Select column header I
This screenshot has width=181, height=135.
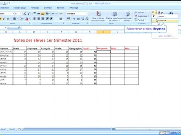104,32
